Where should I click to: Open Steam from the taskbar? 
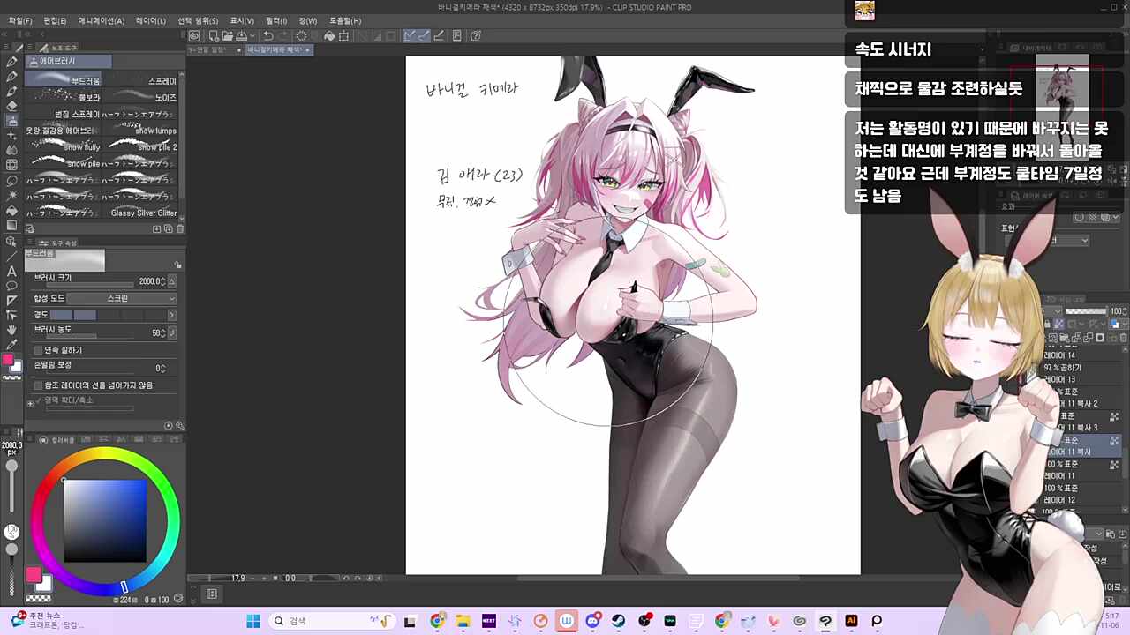pos(618,621)
